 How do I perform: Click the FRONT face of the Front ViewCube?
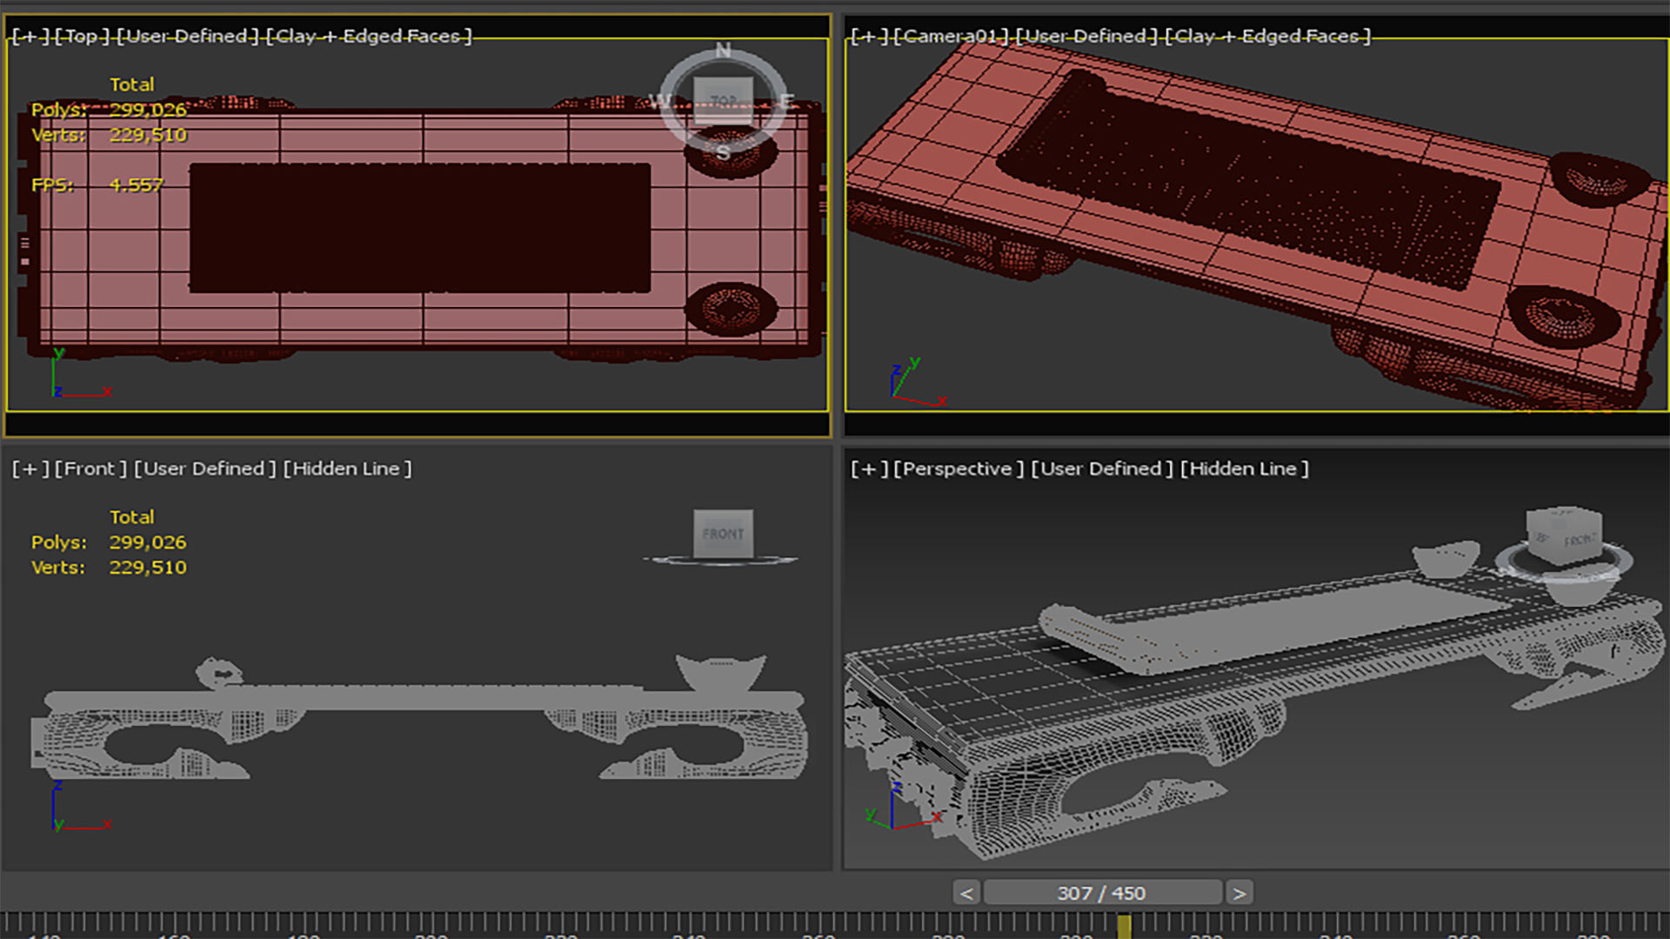point(723,533)
